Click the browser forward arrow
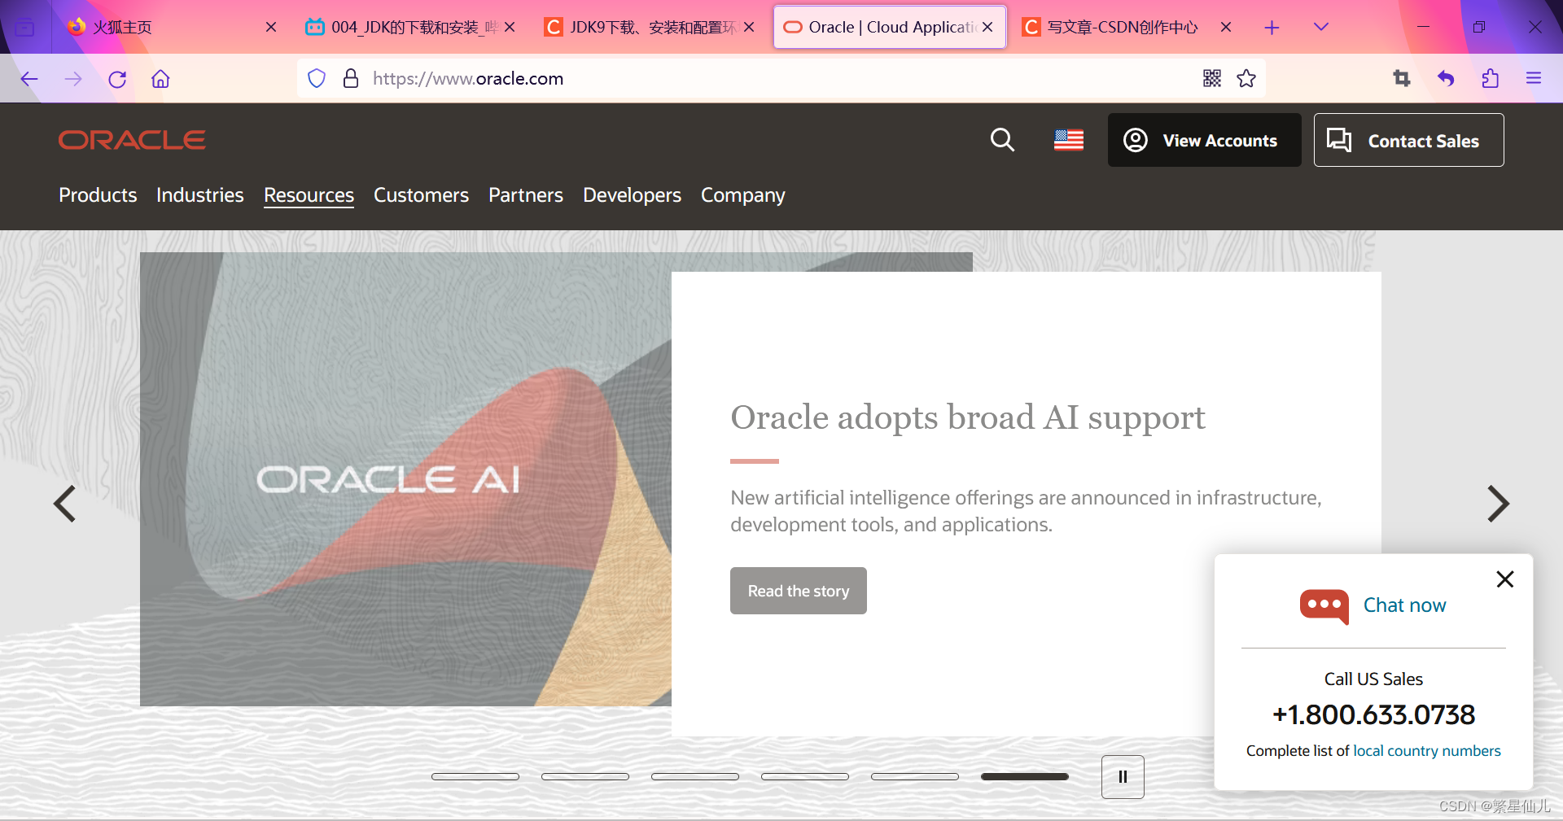The width and height of the screenshot is (1563, 821). (x=73, y=79)
